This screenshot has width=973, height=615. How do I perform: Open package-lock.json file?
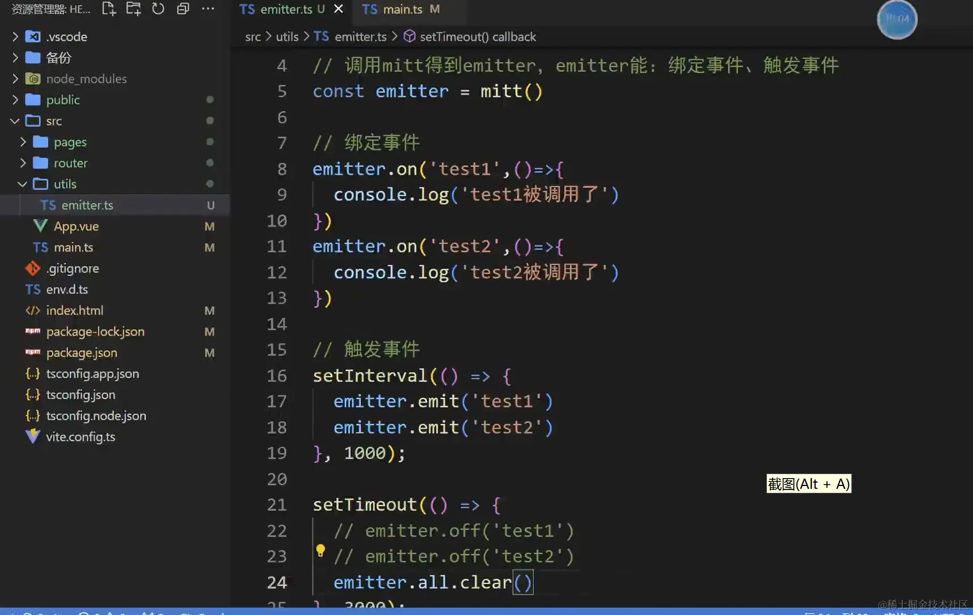(x=115, y=332)
